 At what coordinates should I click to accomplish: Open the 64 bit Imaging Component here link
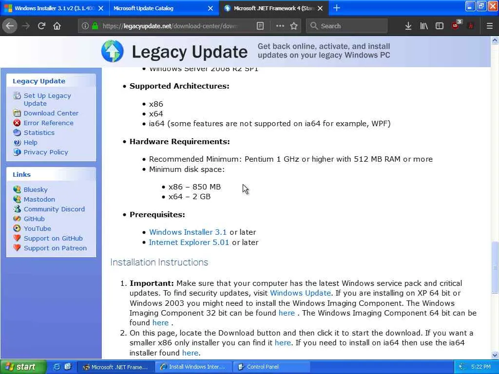(160, 323)
